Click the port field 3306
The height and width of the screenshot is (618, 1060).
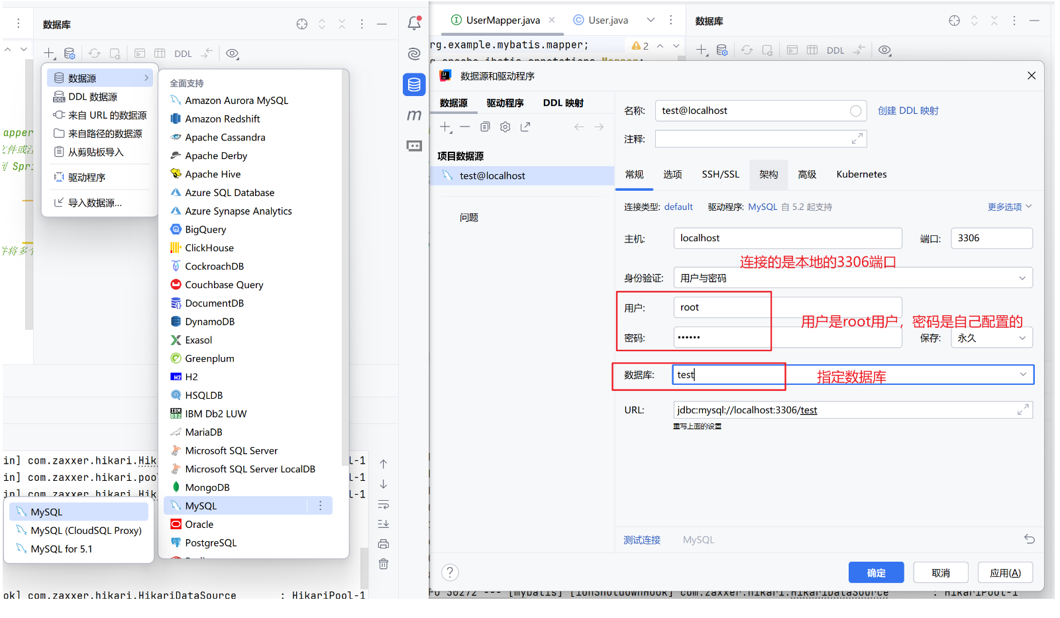(992, 238)
